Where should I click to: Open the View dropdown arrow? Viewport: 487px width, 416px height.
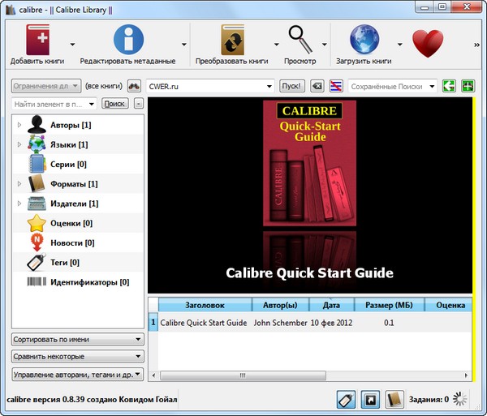[324, 45]
